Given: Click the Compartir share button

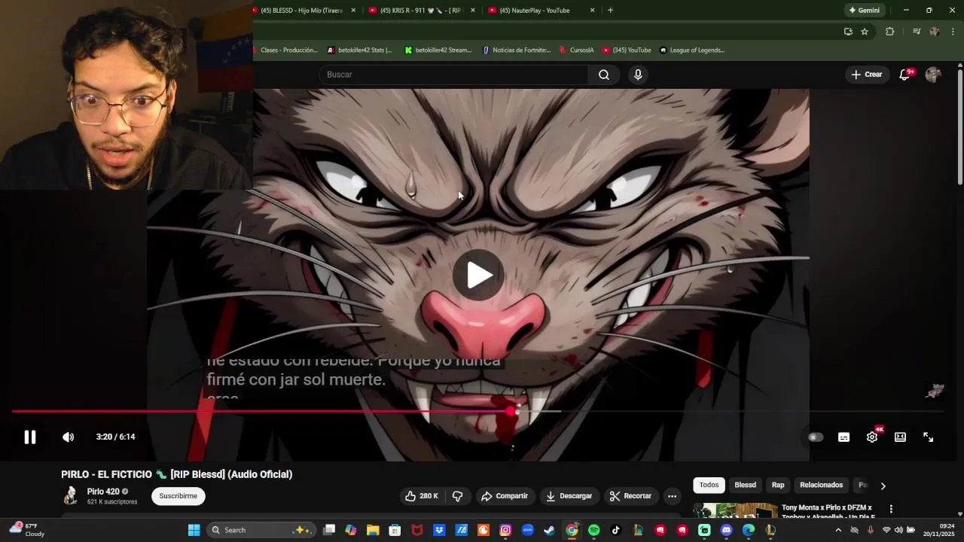Looking at the screenshot, I should tap(505, 496).
